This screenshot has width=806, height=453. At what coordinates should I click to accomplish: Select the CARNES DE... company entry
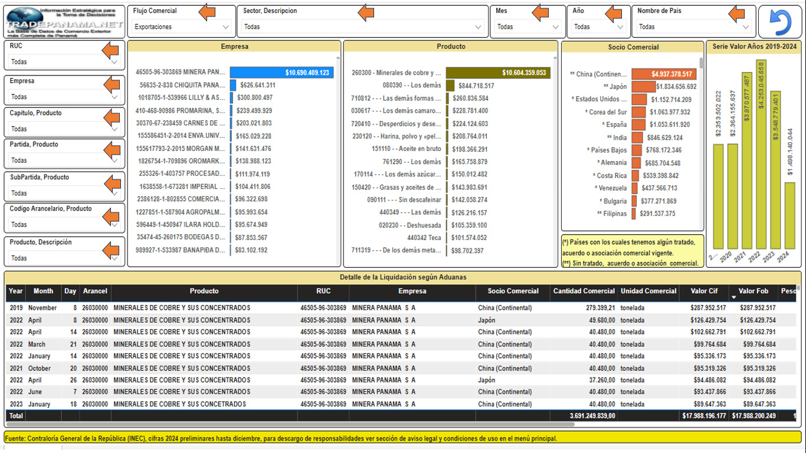coord(181,123)
